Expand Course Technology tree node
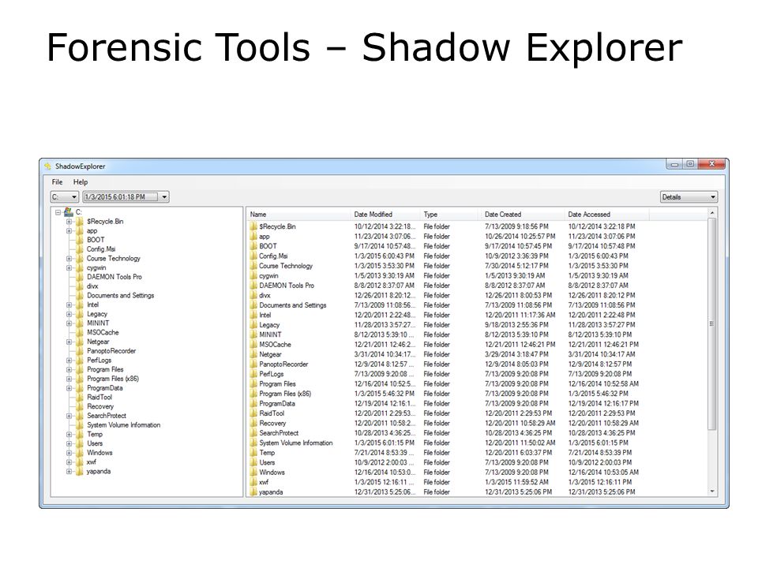The height and width of the screenshot is (568, 758). 69,259
